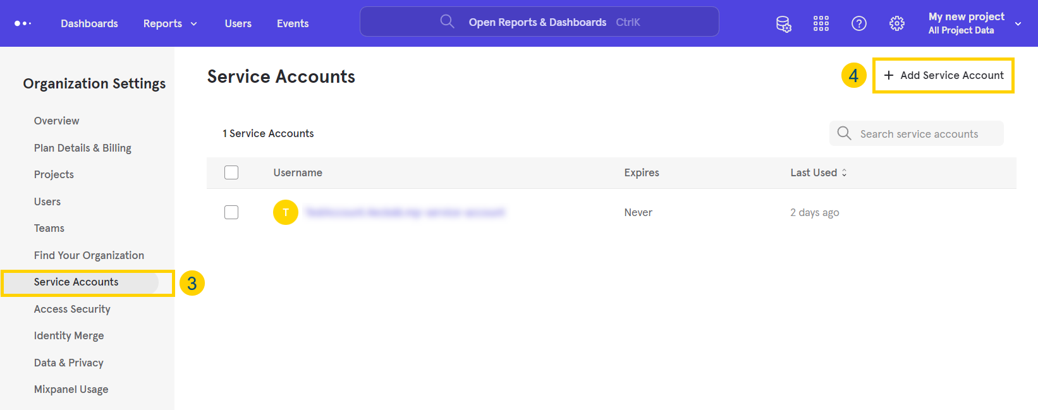Expand the Reports dropdown menu
1038x410 pixels.
point(170,23)
